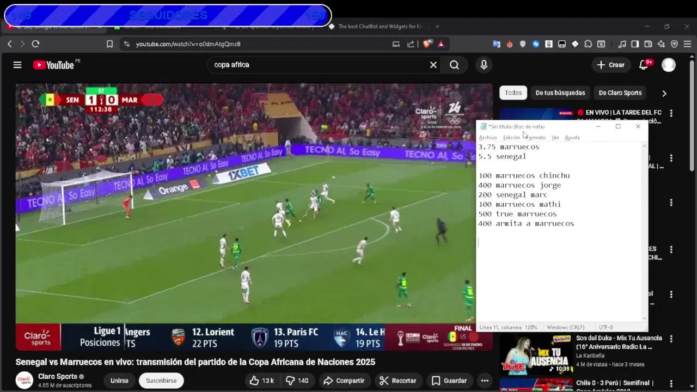View site information icon beside the URL

[126, 44]
